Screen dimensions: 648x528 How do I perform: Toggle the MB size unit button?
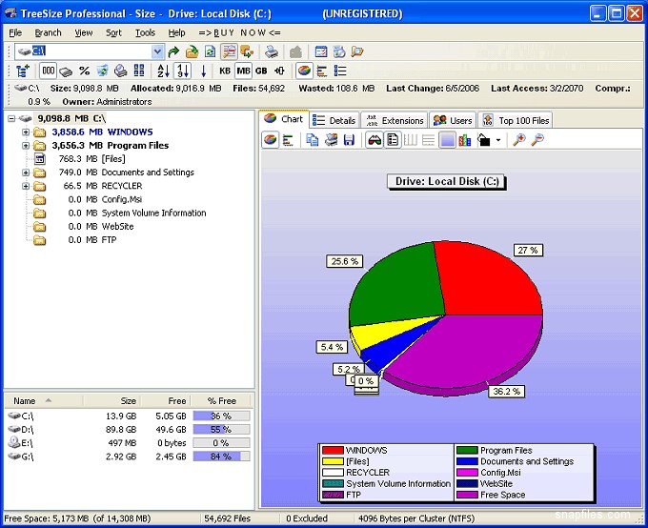243,71
